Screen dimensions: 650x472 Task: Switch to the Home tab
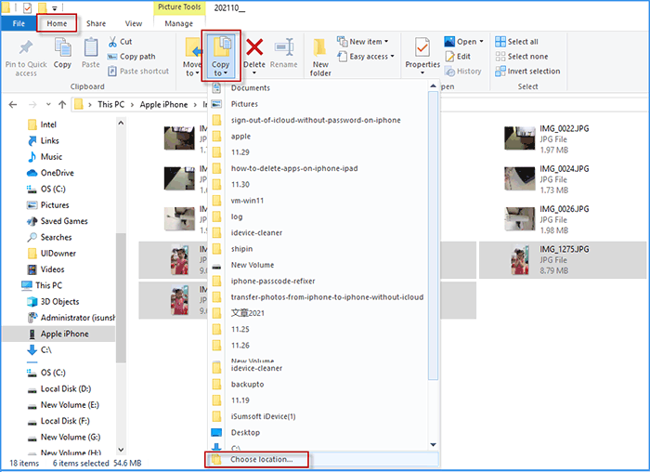(57, 23)
